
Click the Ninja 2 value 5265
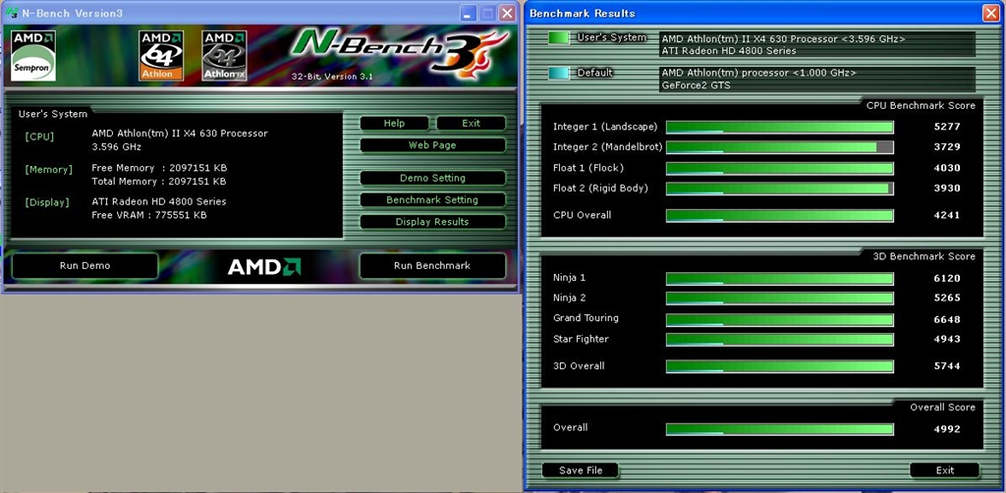click(947, 298)
